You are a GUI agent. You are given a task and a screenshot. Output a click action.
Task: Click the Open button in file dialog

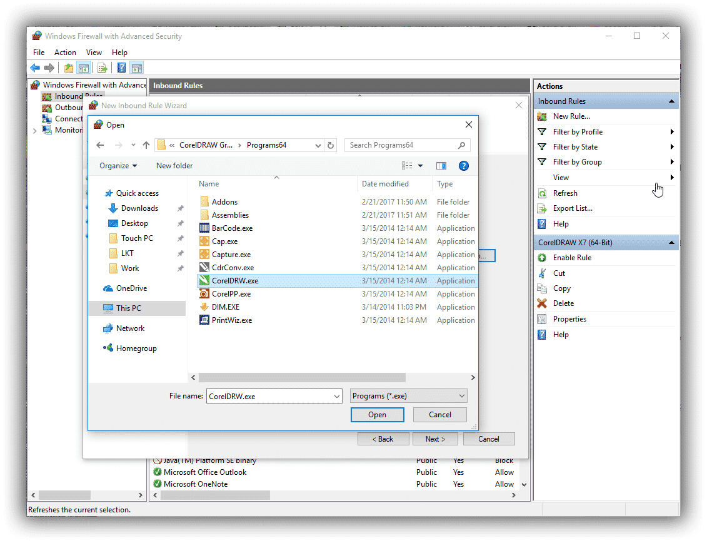click(x=378, y=415)
